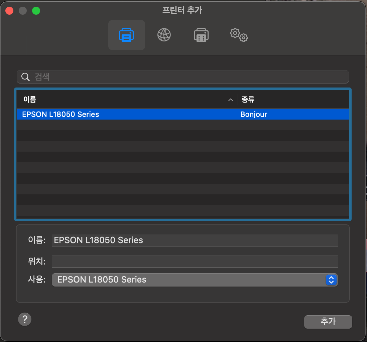Focus the 검색 search field
The image size is (367, 342).
183,77
